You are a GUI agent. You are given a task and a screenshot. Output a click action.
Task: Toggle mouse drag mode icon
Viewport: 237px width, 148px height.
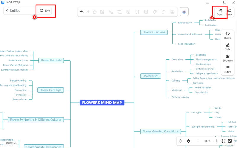188,141
